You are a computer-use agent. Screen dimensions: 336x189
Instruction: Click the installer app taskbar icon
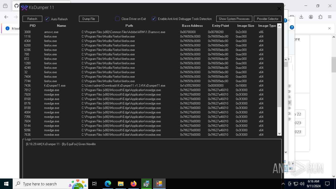(x=146, y=184)
